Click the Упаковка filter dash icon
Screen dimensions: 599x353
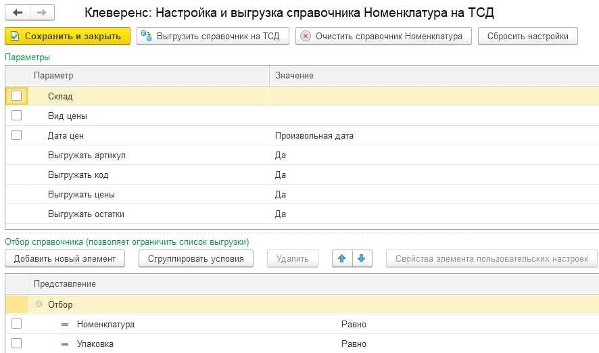65,344
